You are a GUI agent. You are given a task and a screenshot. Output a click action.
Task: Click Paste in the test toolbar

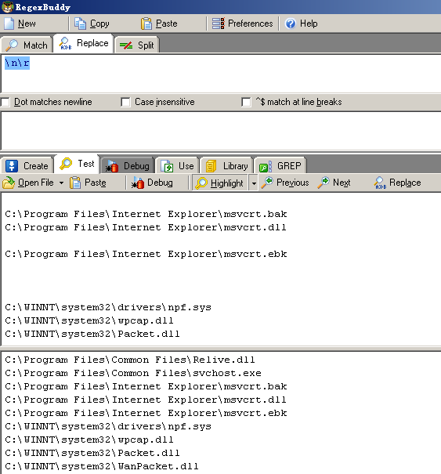coord(88,183)
